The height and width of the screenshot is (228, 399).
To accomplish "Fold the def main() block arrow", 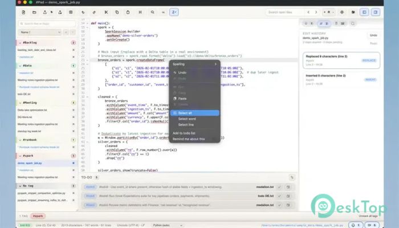I will [x=87, y=23].
